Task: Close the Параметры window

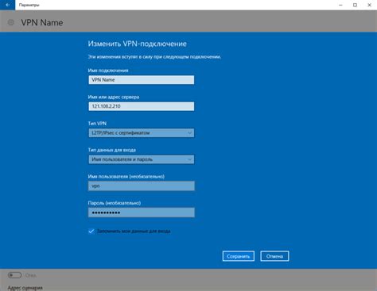Action: 369,5
